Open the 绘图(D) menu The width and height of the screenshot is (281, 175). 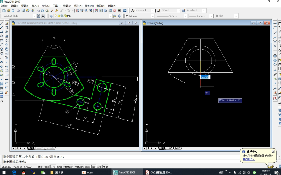point(67,6)
